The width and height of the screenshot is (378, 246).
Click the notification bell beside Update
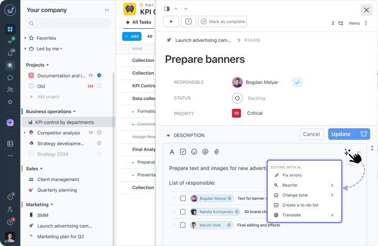[x=363, y=134]
